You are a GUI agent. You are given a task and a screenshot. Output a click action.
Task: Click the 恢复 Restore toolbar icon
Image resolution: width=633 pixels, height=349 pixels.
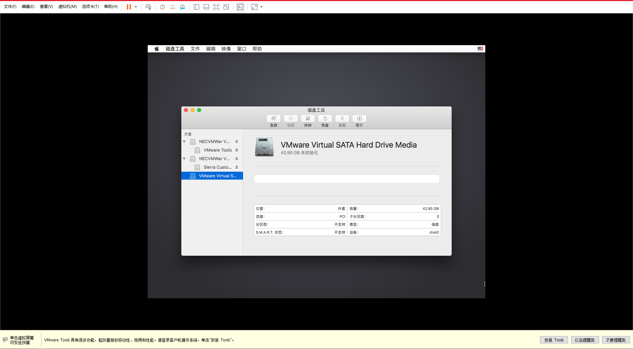tap(325, 119)
